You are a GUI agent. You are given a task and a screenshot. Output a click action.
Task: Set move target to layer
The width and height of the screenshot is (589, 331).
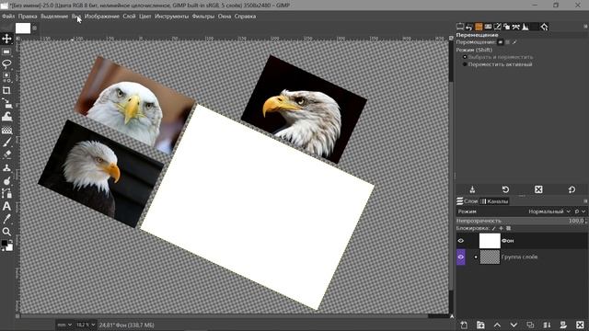click(x=501, y=42)
